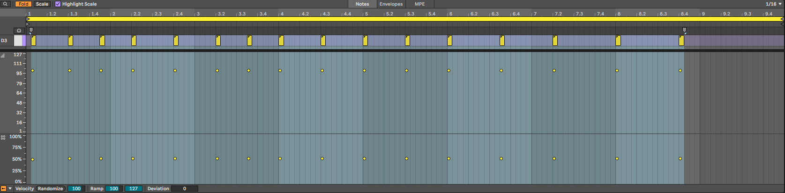Image resolution: width=785 pixels, height=193 pixels.
Task: Open the MPE tab
Action: pos(420,4)
